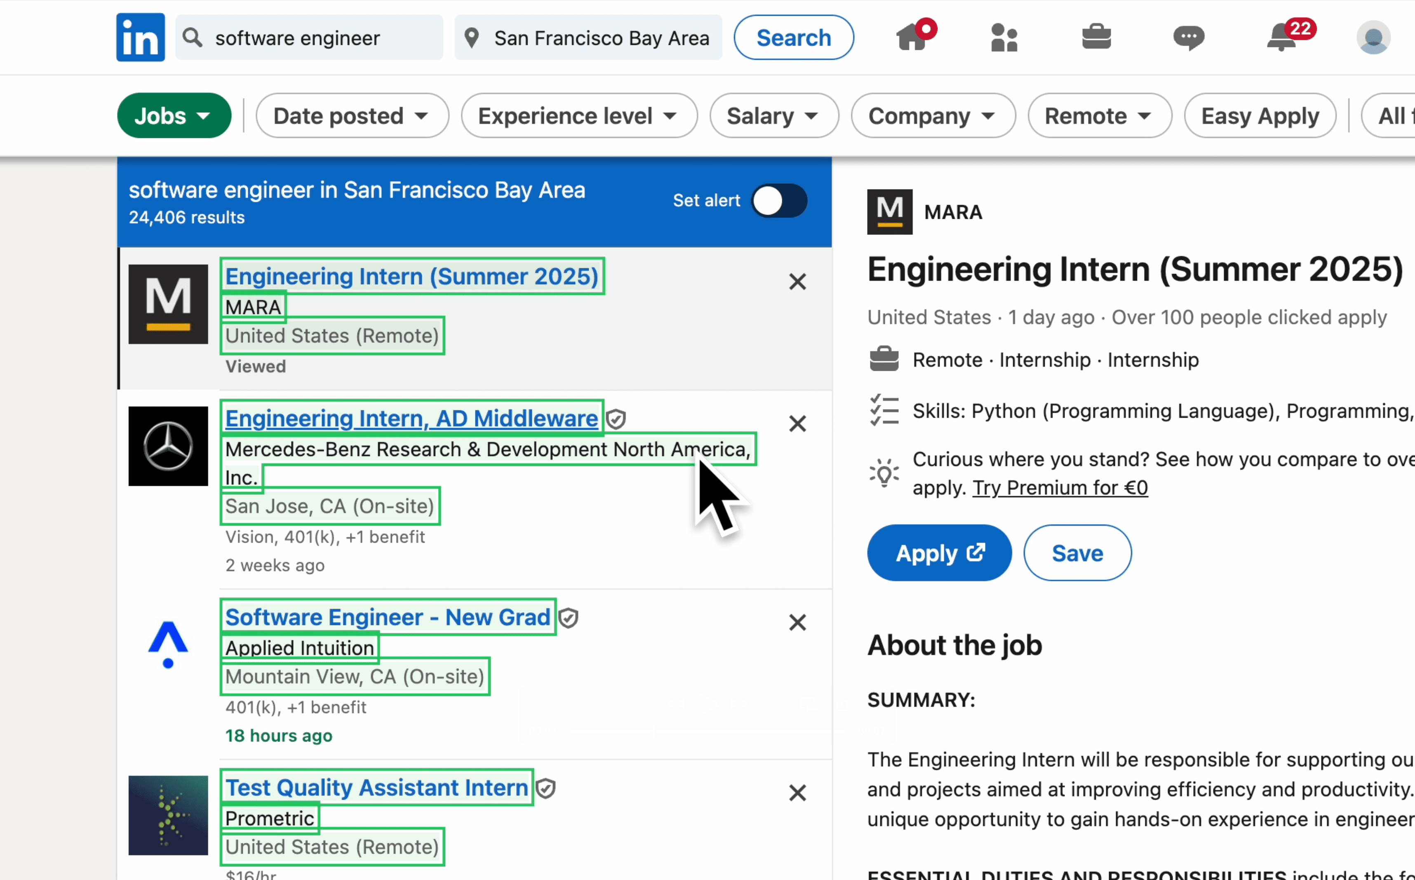The image size is (1415, 880).
Task: Dismiss the Applied Intuition New Grad job
Action: tap(797, 623)
